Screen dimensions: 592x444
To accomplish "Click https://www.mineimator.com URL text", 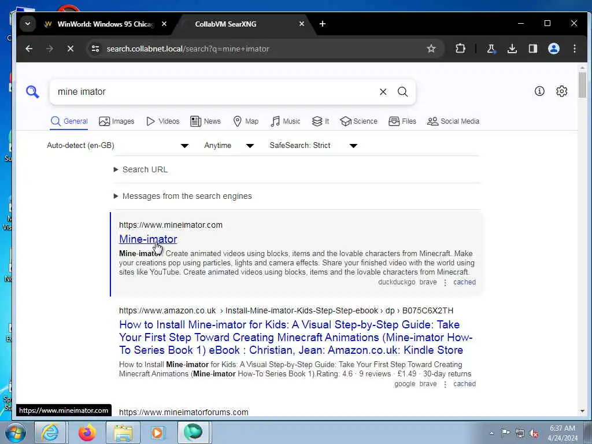I will [171, 225].
